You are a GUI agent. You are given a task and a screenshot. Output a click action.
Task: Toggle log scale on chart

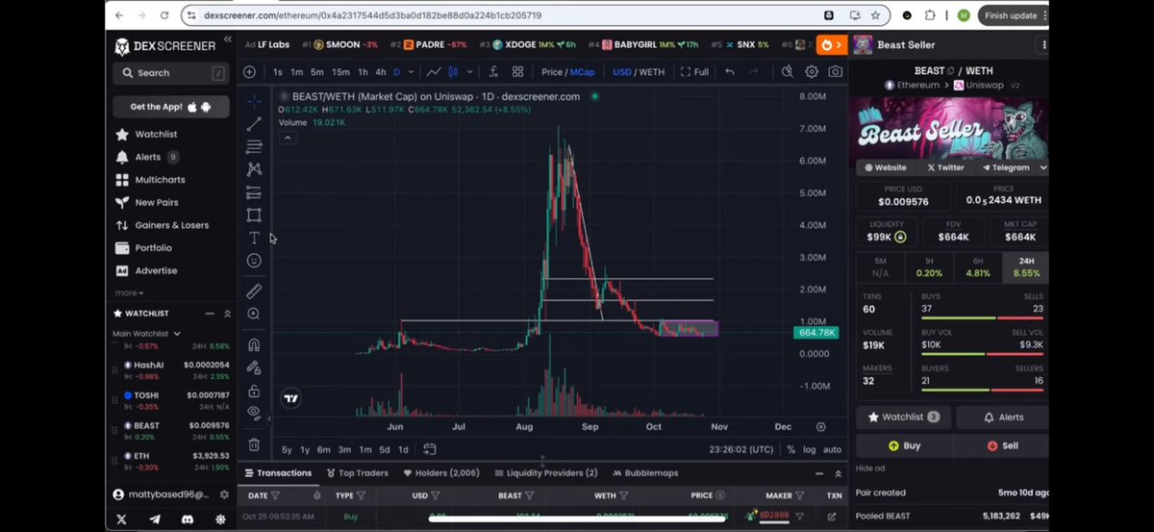coord(809,449)
